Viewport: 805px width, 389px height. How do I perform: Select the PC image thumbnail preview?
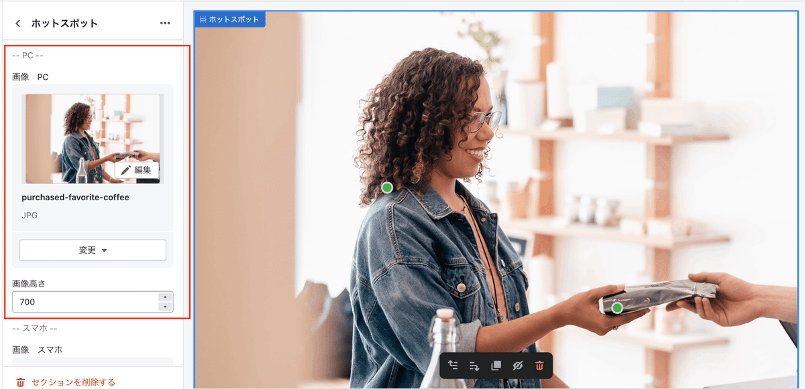[x=93, y=139]
